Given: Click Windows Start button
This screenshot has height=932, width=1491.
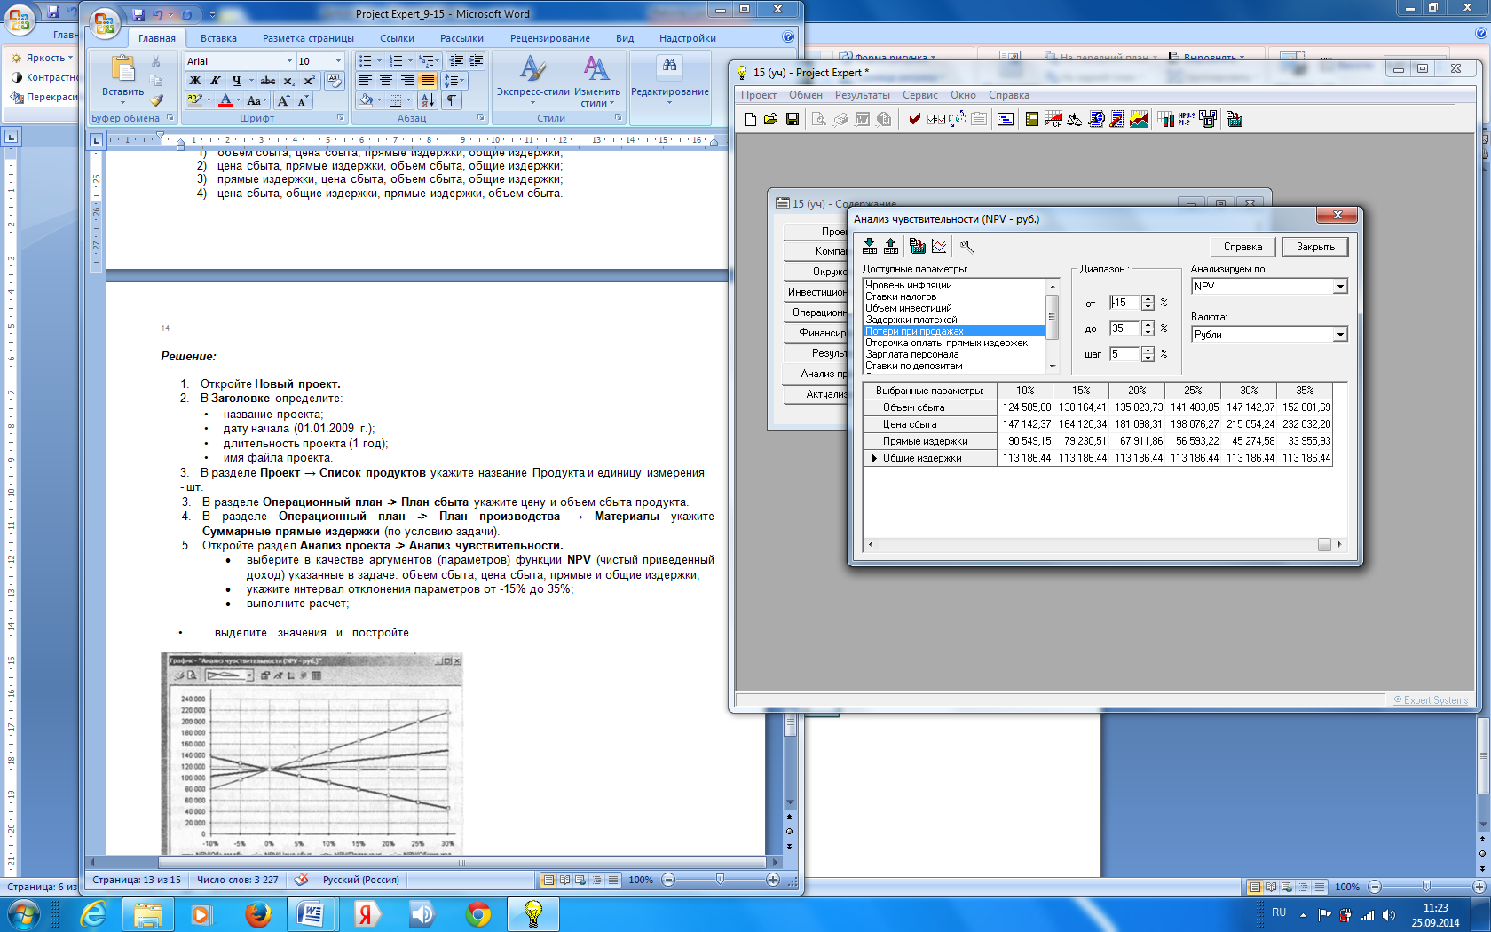Looking at the screenshot, I should click(x=23, y=913).
